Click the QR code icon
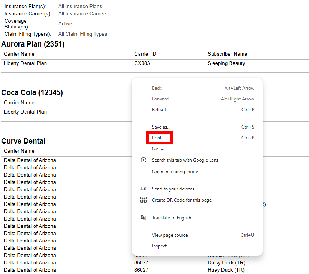Viewport: 309px width, 274px height. (x=144, y=200)
